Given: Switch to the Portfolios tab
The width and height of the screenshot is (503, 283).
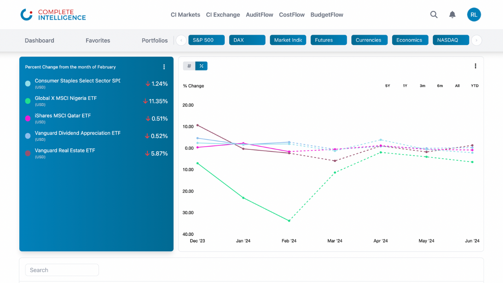Looking at the screenshot, I should point(155,40).
